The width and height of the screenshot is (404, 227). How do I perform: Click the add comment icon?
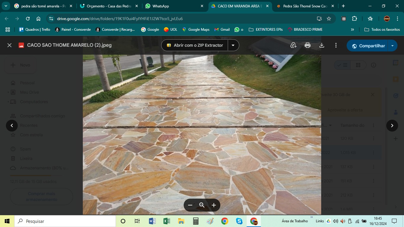click(x=293, y=45)
